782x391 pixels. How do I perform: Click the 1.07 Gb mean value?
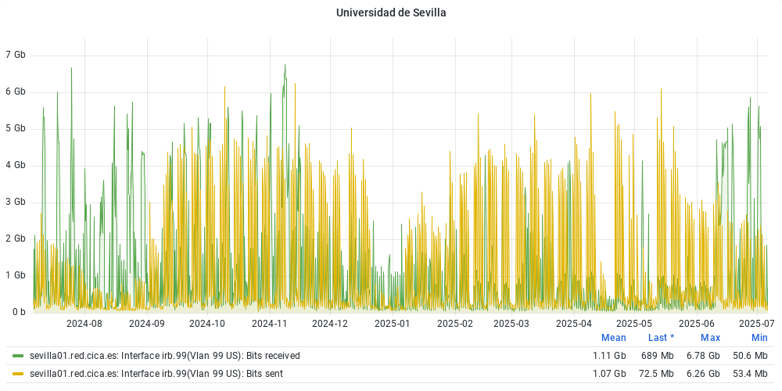(x=609, y=374)
